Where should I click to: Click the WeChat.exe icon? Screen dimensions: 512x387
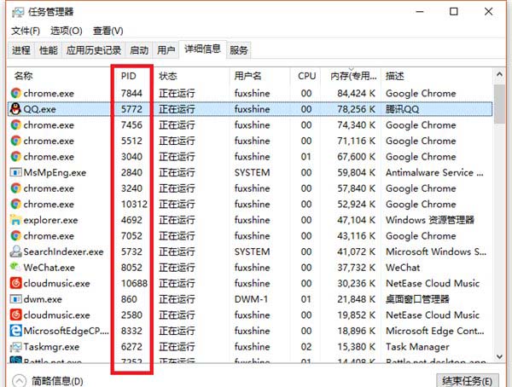click(x=15, y=268)
